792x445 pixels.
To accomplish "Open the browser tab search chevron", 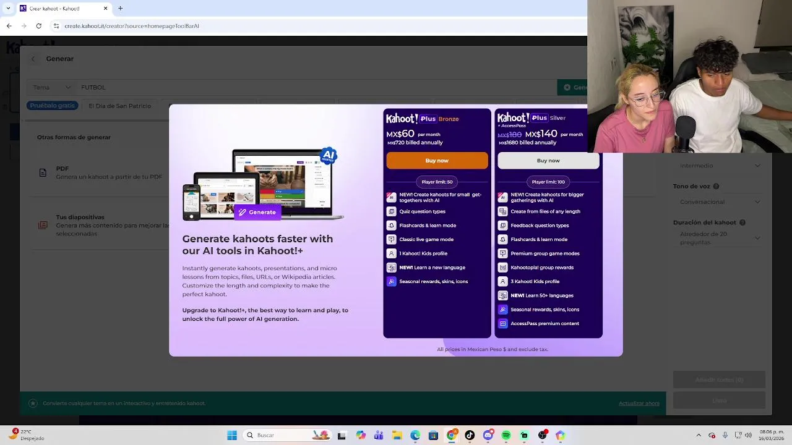I will coord(8,9).
